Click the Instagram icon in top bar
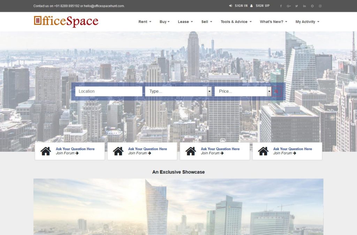This screenshot has width=357, height=235. coord(320,6)
